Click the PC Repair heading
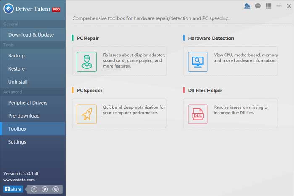The width and height of the screenshot is (294, 196). (x=88, y=38)
